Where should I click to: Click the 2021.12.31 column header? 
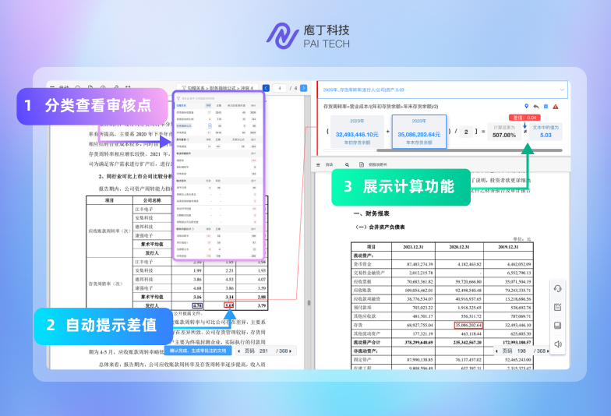(413, 247)
